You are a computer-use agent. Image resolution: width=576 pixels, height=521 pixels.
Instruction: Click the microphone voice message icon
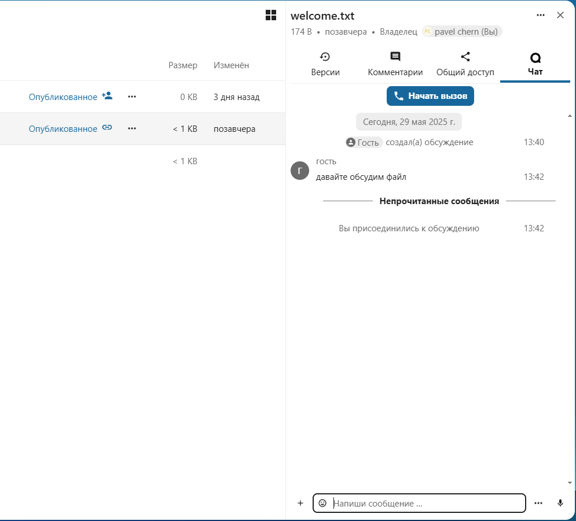[x=560, y=503]
